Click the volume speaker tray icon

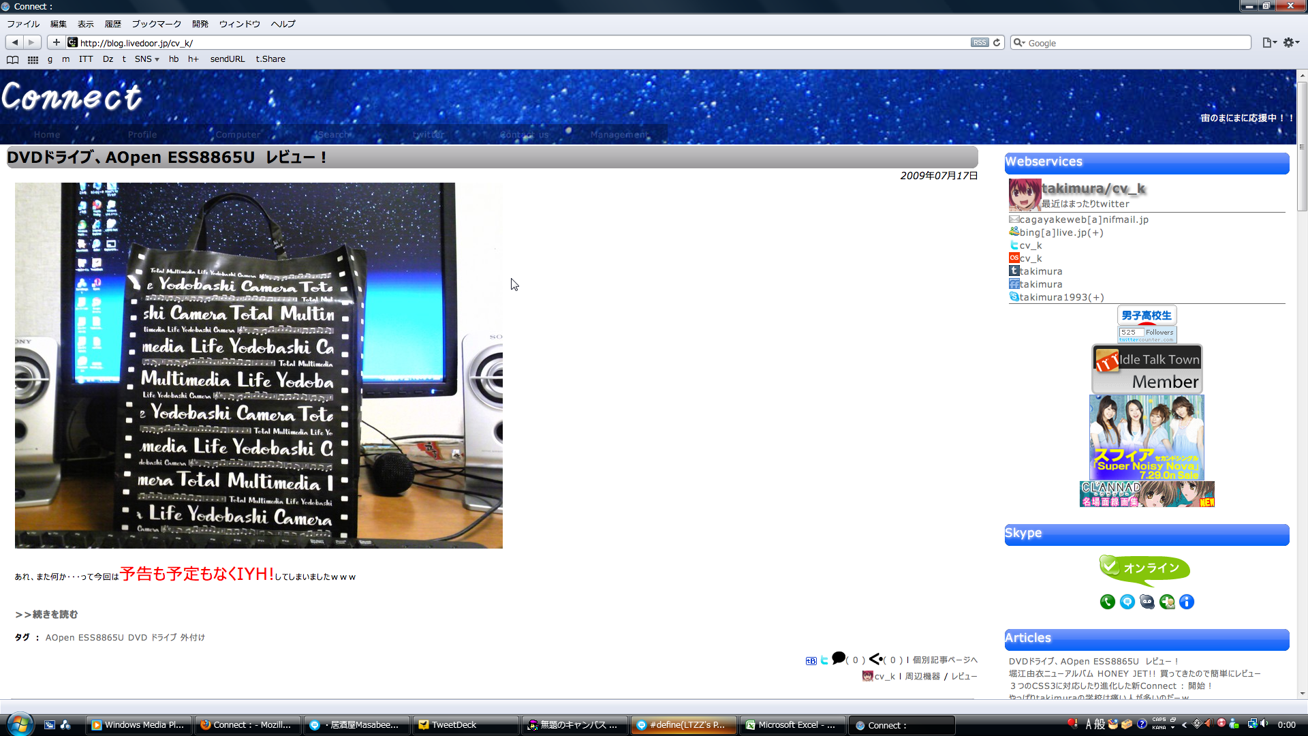point(1264,724)
